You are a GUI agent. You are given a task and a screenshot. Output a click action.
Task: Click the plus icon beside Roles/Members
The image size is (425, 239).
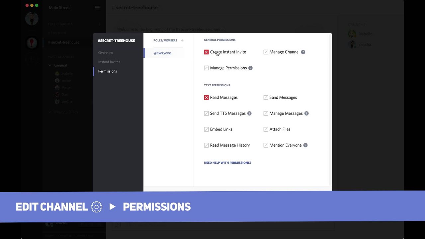(x=182, y=40)
